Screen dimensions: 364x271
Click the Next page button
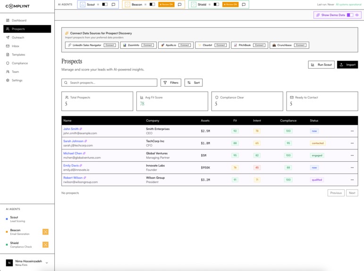[x=352, y=193]
